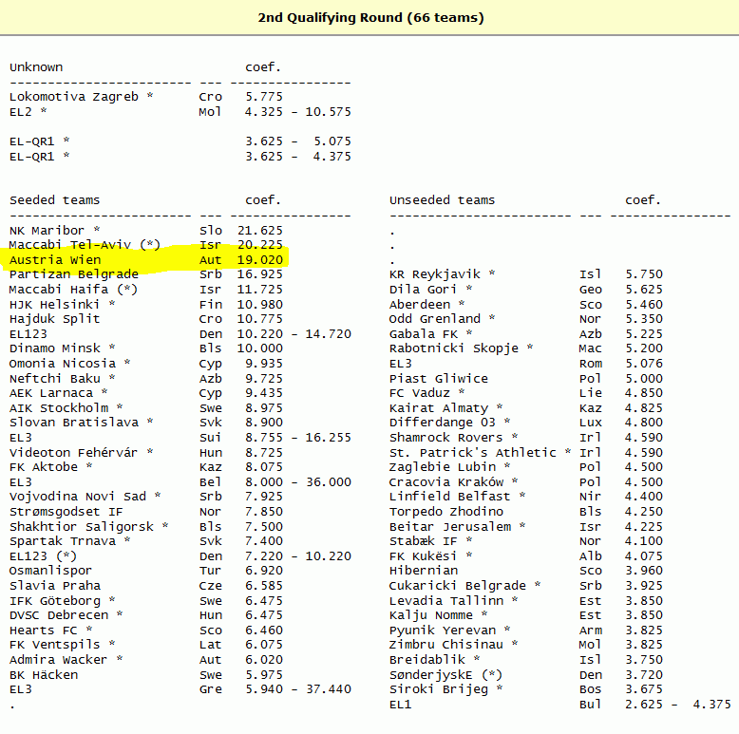This screenshot has width=739, height=734.
Task: Click 'Pyunik Yerevan' team name
Action: [443, 630]
